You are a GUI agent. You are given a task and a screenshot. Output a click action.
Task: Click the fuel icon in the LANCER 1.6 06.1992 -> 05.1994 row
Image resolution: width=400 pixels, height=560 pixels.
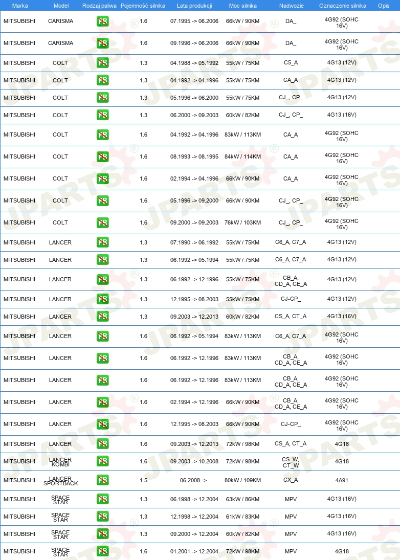(x=102, y=336)
